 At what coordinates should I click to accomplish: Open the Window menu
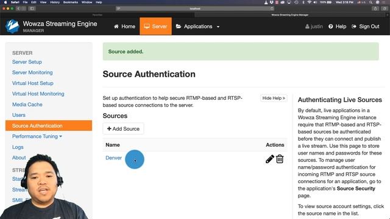point(87,2)
